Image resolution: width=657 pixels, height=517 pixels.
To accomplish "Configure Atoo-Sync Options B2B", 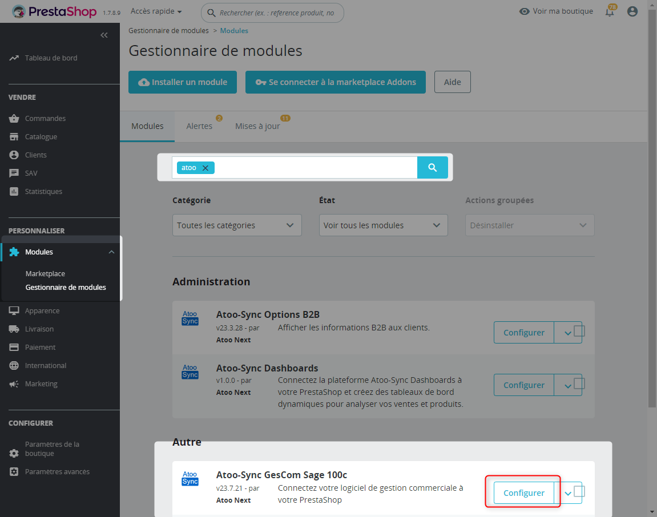I will pyautogui.click(x=524, y=333).
